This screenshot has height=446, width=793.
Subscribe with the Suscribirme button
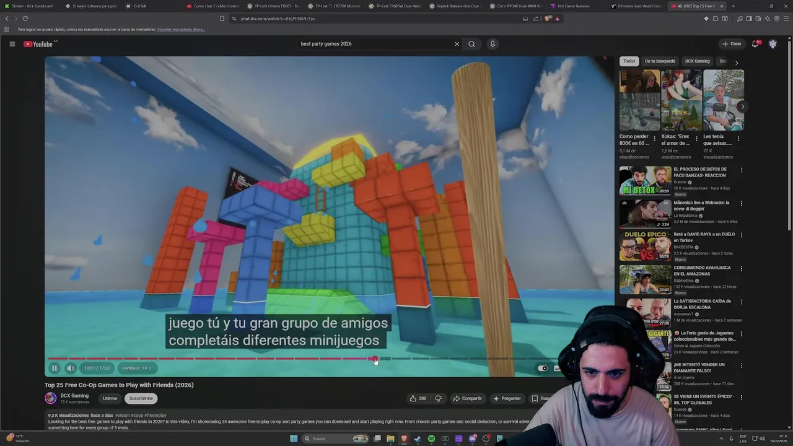click(x=141, y=398)
